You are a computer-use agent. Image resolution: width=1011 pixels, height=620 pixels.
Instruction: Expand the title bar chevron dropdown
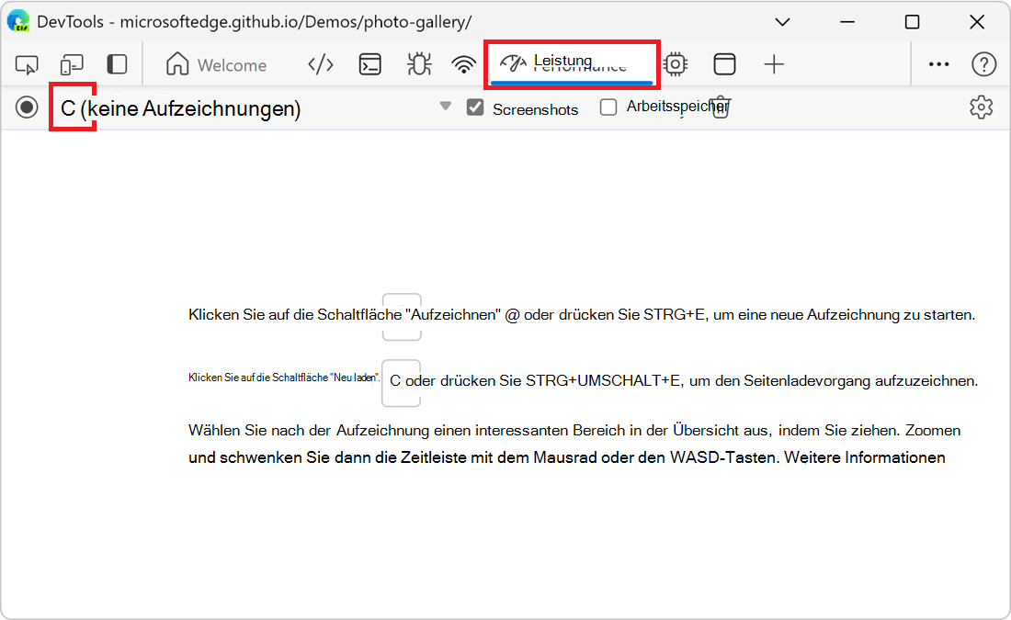[x=782, y=22]
